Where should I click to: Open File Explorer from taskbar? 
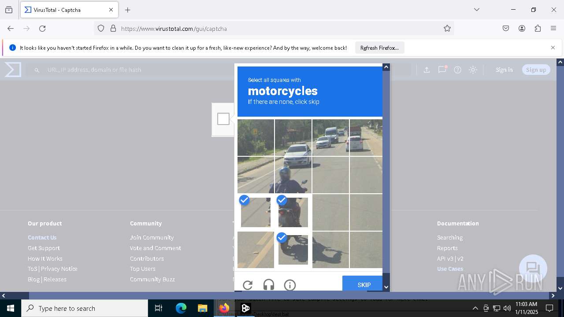202,308
